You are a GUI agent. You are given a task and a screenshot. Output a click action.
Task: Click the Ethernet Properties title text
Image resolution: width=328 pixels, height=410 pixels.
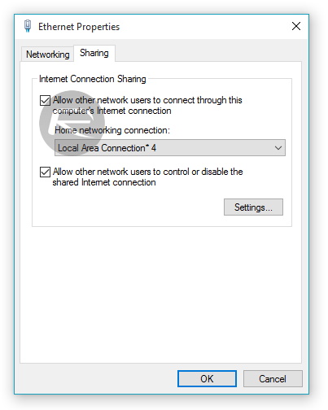point(79,27)
